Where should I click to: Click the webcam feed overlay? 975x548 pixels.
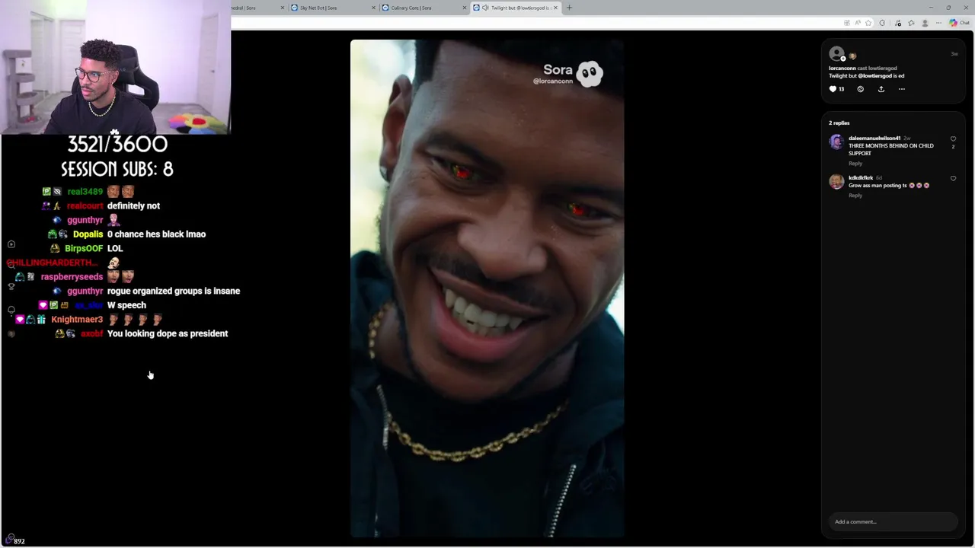point(116,67)
